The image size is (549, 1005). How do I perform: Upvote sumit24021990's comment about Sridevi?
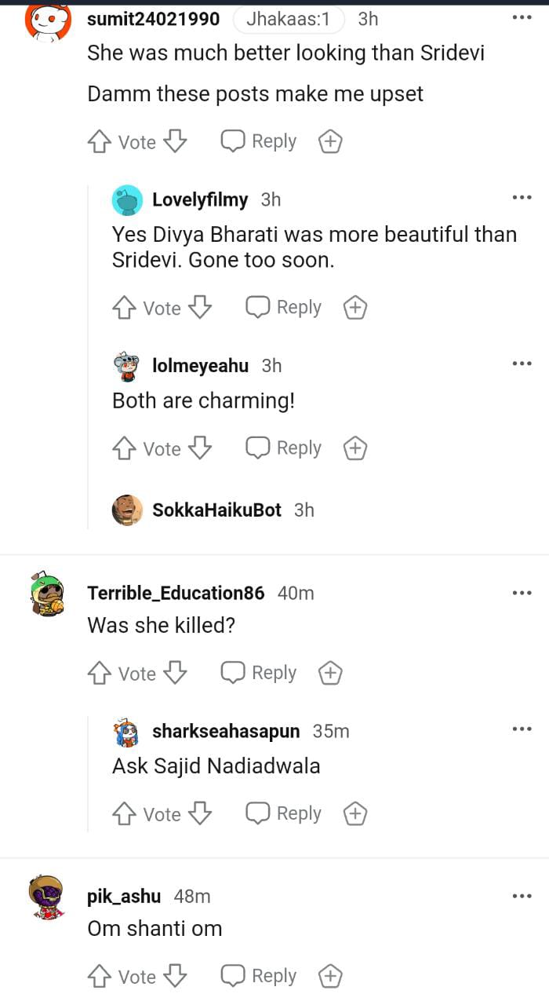point(99,142)
